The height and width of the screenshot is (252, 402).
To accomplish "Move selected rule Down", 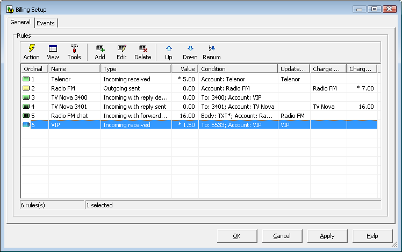I will coord(190,52).
